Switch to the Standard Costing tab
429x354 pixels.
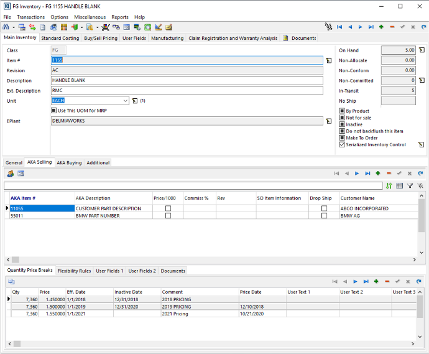[x=60, y=38]
